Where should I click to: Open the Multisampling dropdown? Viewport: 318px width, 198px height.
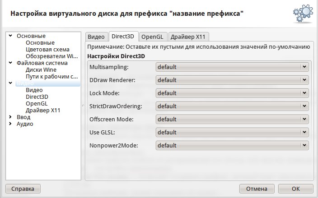232,67
